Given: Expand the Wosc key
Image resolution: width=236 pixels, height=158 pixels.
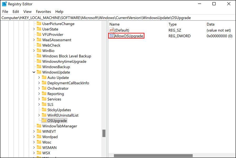Looking at the screenshot, I should pos(34,142).
